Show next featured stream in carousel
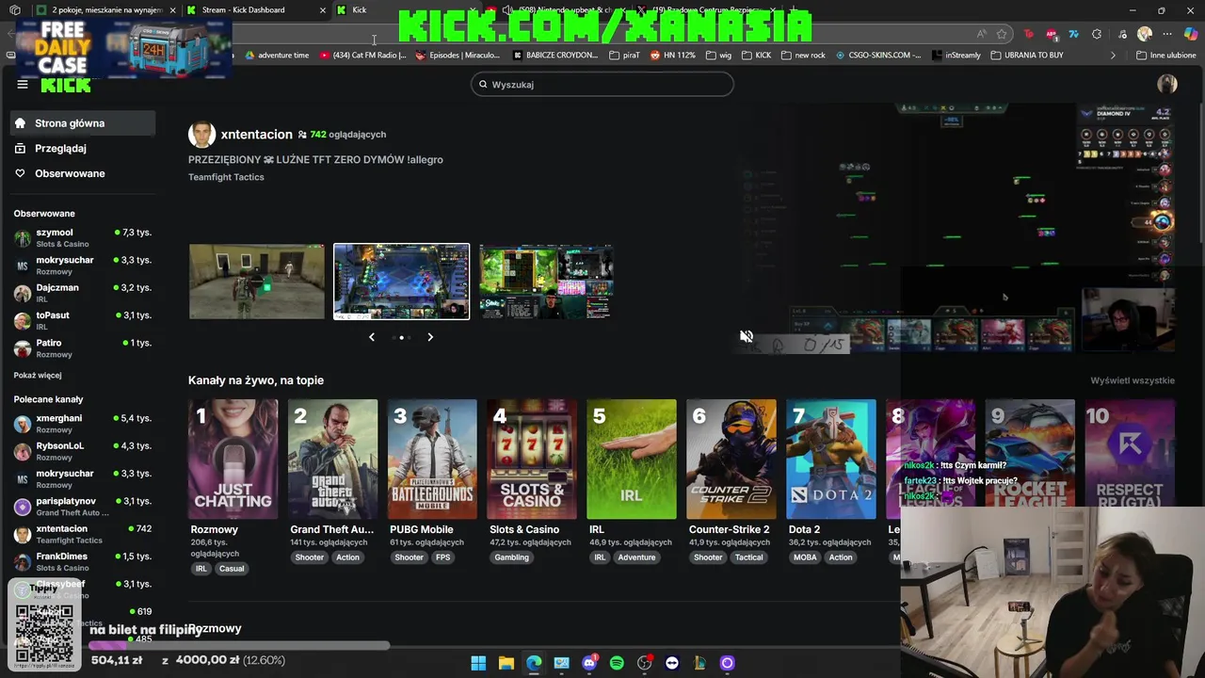Screen dimensions: 1205x678 click(x=430, y=337)
